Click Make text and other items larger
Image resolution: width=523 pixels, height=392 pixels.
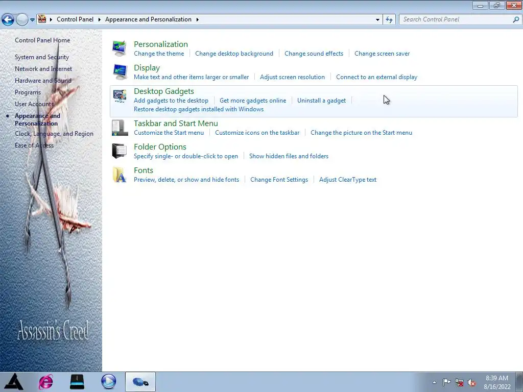(x=191, y=77)
